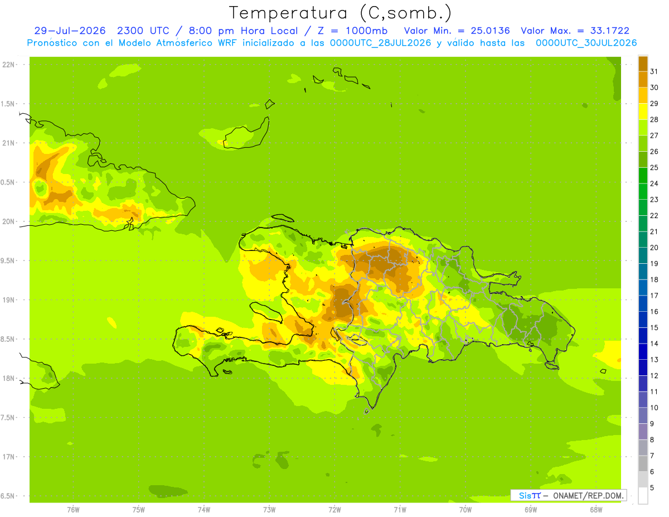Select "Valor Min. = 25.0136" text
This screenshot has width=669, height=517.
click(x=457, y=31)
